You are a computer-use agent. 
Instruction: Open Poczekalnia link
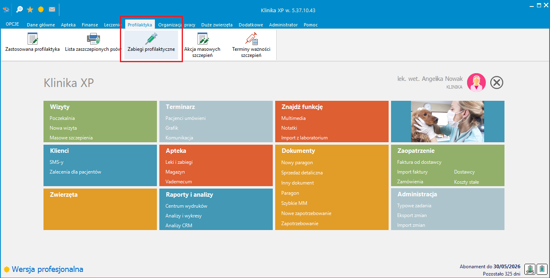point(62,118)
